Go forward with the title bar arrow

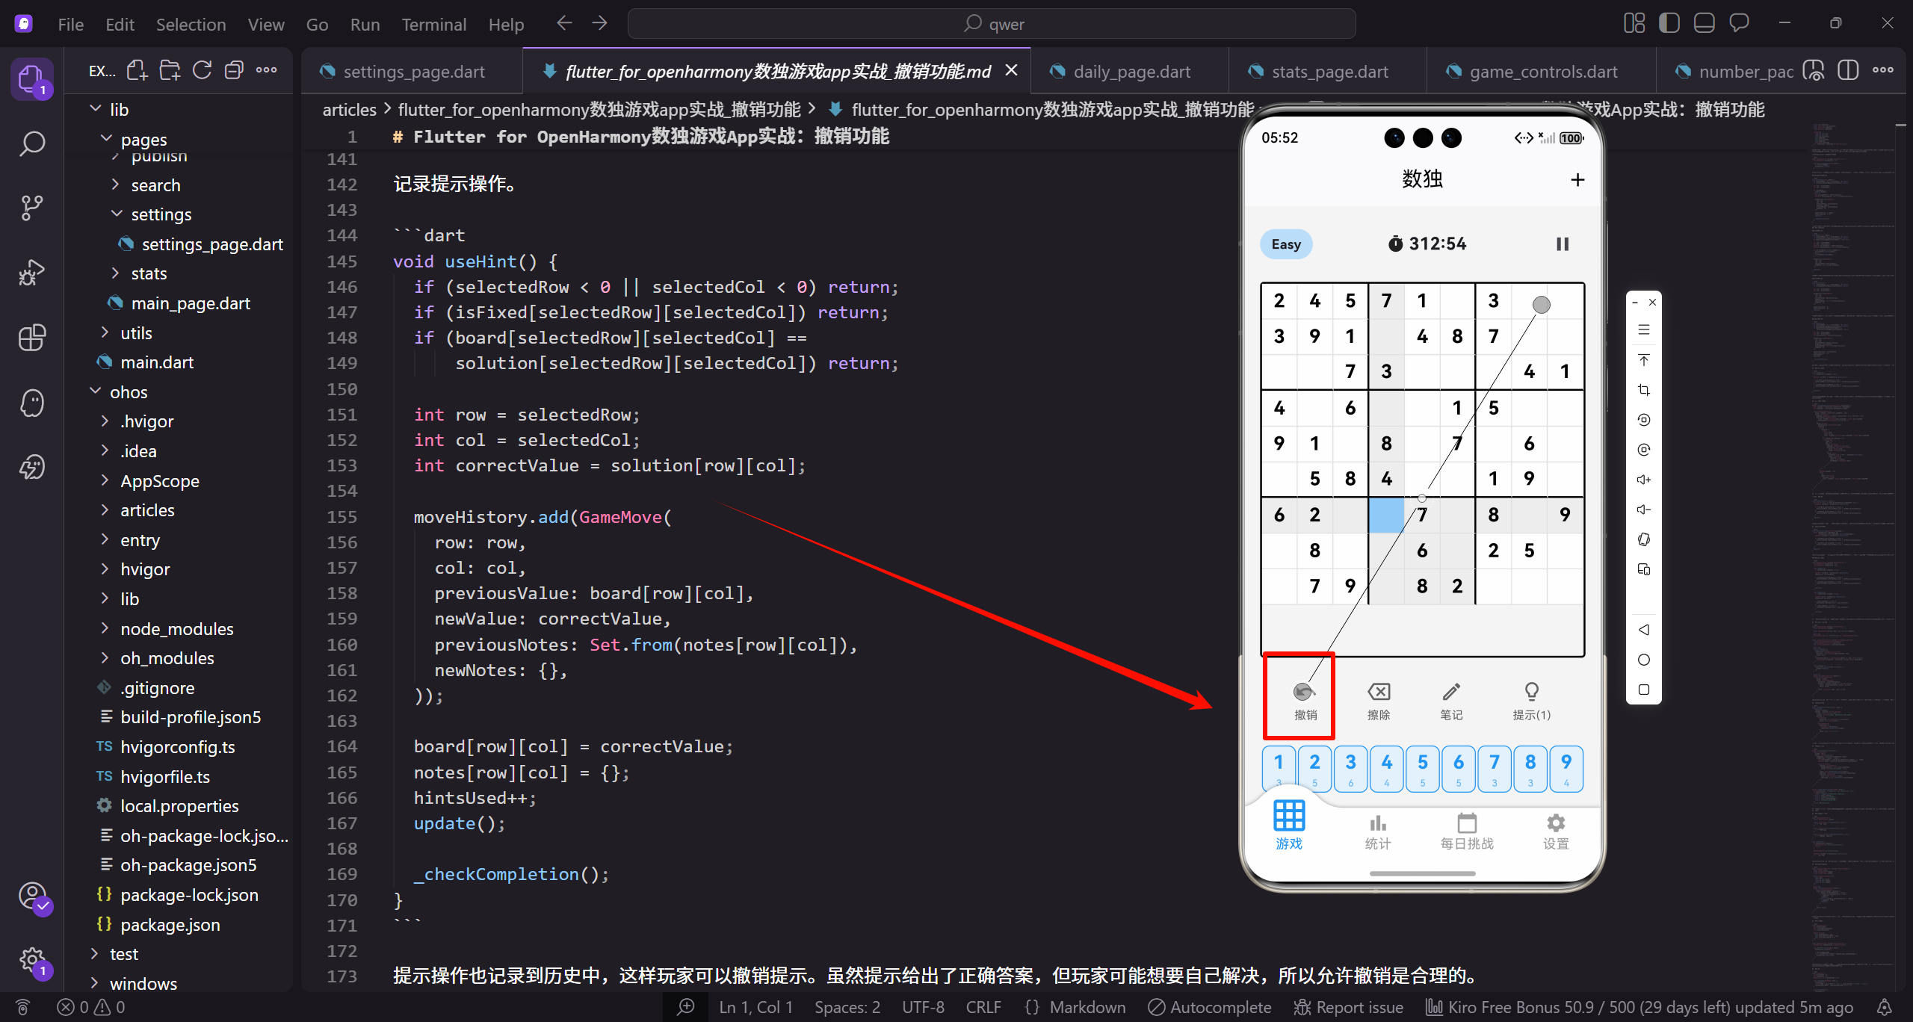click(599, 23)
